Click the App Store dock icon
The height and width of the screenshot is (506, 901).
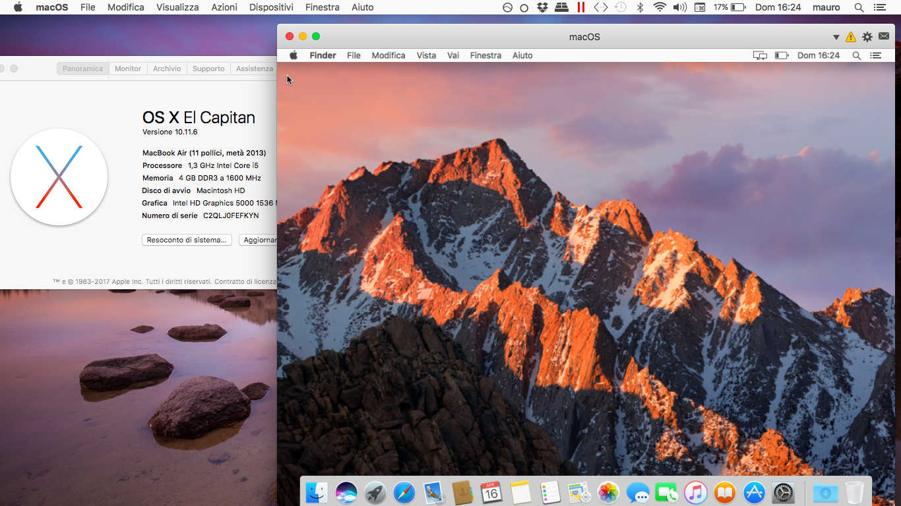pyautogui.click(x=754, y=492)
